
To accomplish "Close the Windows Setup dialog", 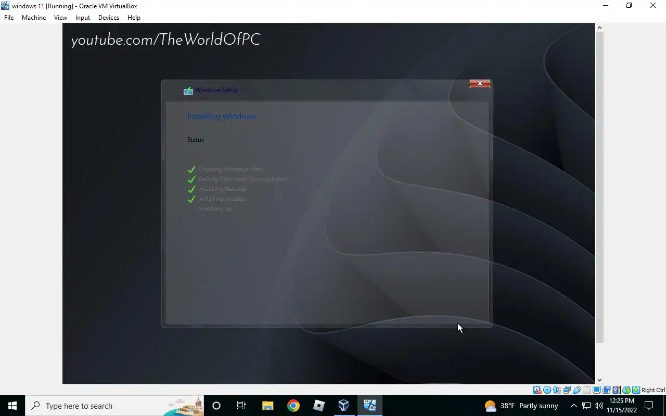I will [x=480, y=83].
